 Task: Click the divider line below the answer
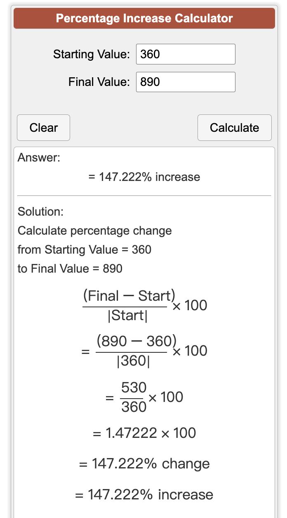click(x=144, y=195)
